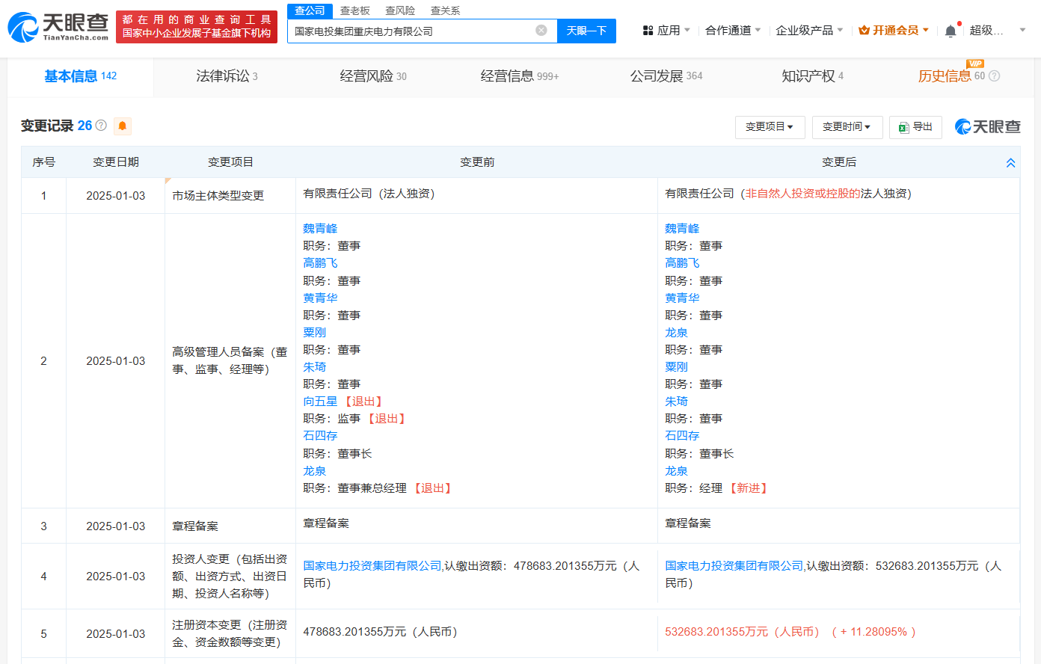
Task: Open the 应用 grid menu
Action: coord(666,31)
